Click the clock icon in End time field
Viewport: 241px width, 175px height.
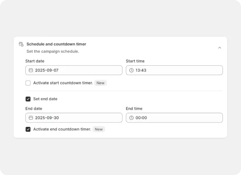click(132, 118)
